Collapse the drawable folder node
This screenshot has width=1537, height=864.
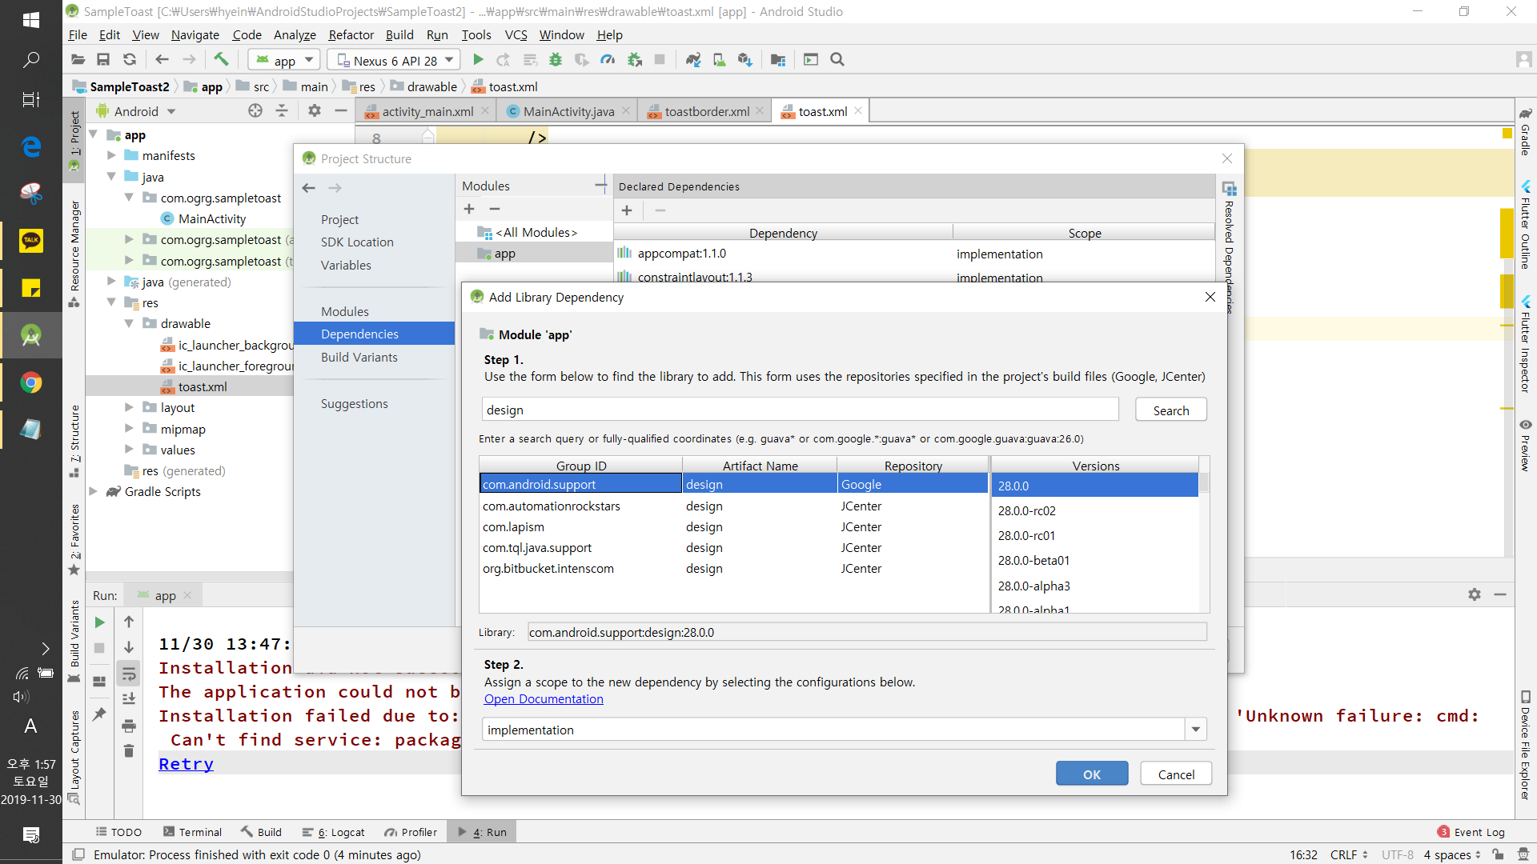[x=129, y=323]
